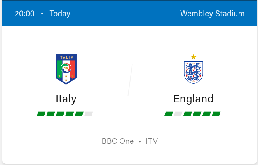Click Italy's gray last form bar
This screenshot has height=165, width=258.
tap(89, 114)
